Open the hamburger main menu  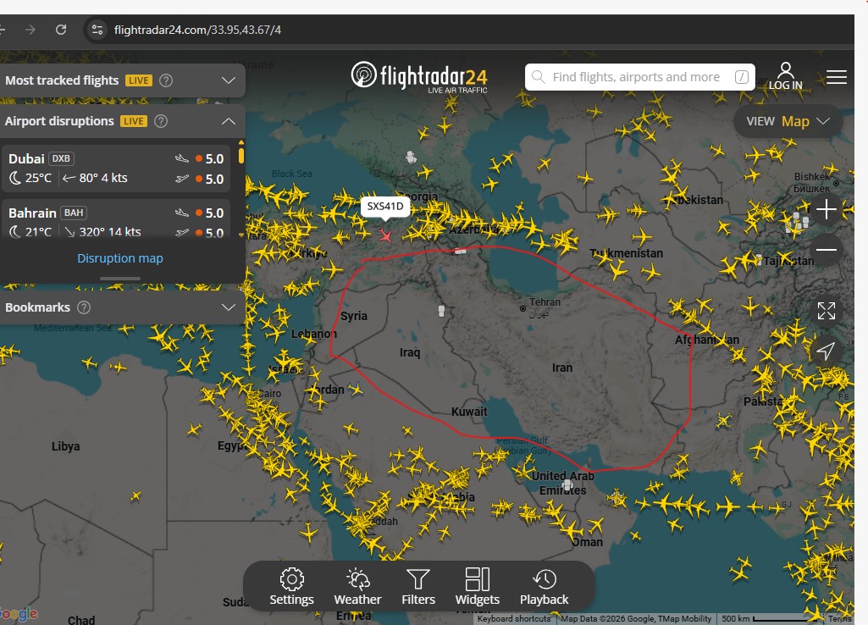[837, 77]
